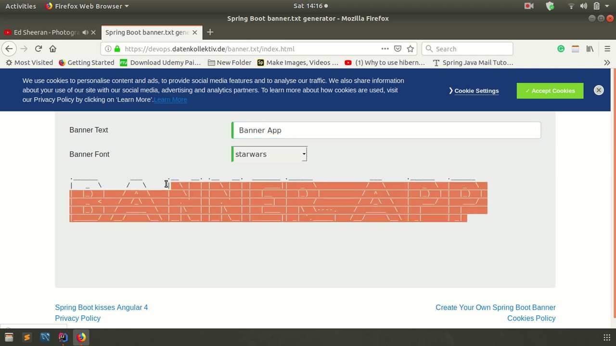Open a new browser tab
Image resolution: width=616 pixels, height=346 pixels.
(x=210, y=32)
